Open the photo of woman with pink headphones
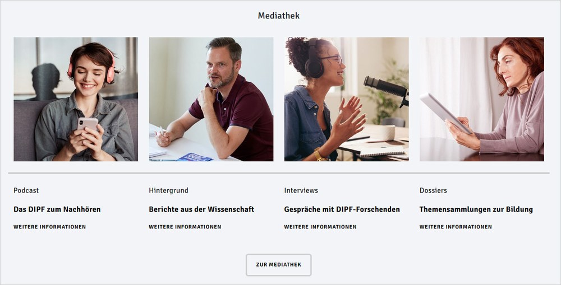This screenshot has width=561, height=285. pyautogui.click(x=76, y=99)
